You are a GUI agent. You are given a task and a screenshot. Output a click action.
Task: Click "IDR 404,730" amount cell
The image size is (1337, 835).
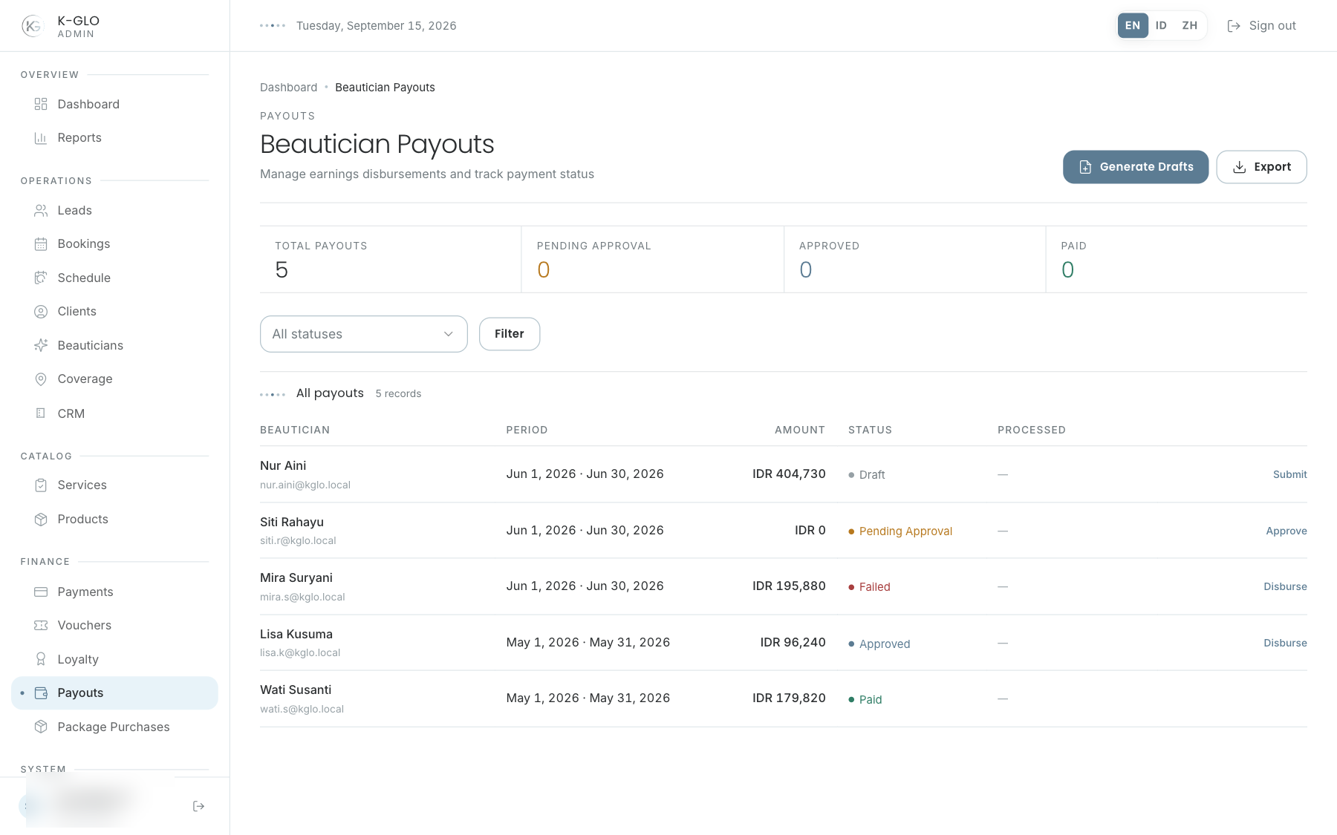pyautogui.click(x=789, y=474)
